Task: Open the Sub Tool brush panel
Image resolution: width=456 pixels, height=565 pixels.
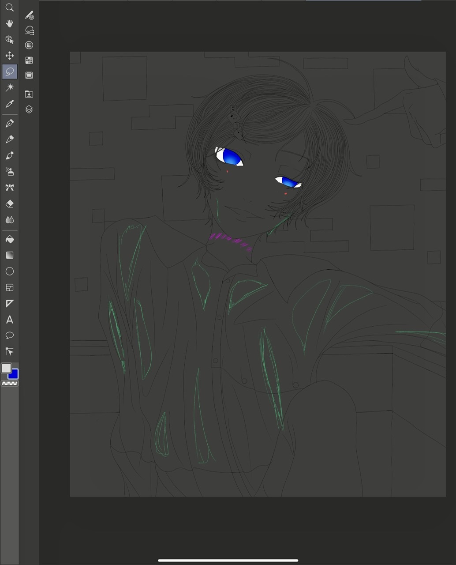Action: click(29, 16)
